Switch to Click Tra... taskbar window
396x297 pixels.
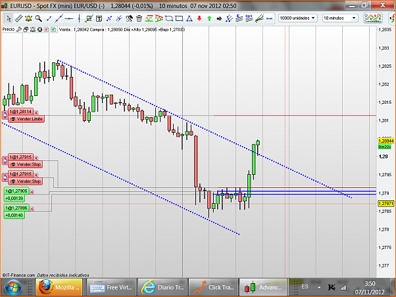click(x=214, y=287)
